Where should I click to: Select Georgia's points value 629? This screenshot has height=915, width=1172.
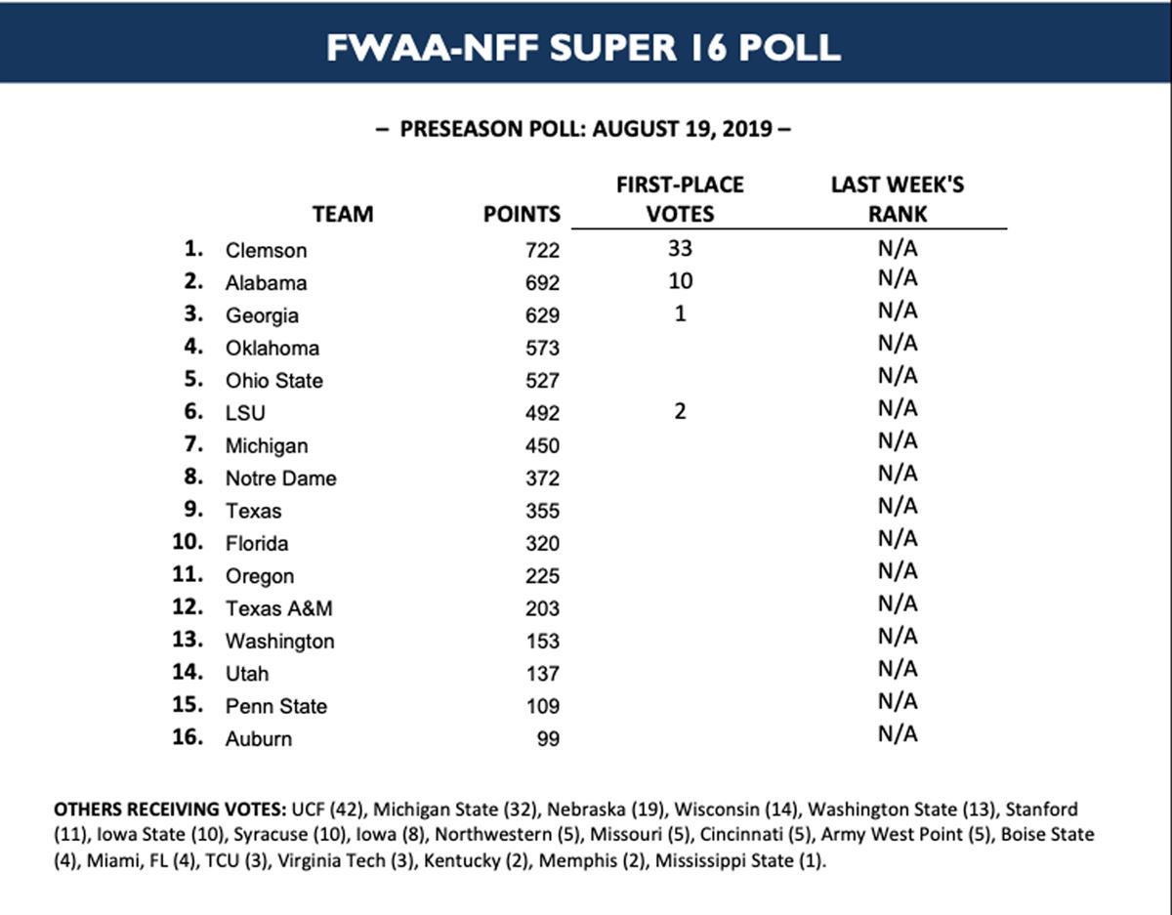[543, 315]
